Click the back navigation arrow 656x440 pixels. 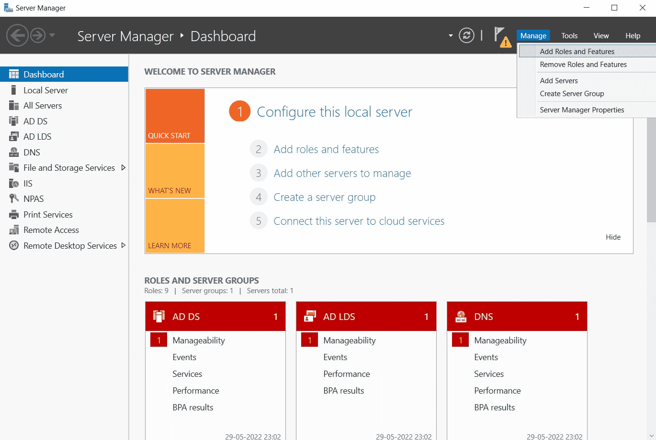[17, 35]
